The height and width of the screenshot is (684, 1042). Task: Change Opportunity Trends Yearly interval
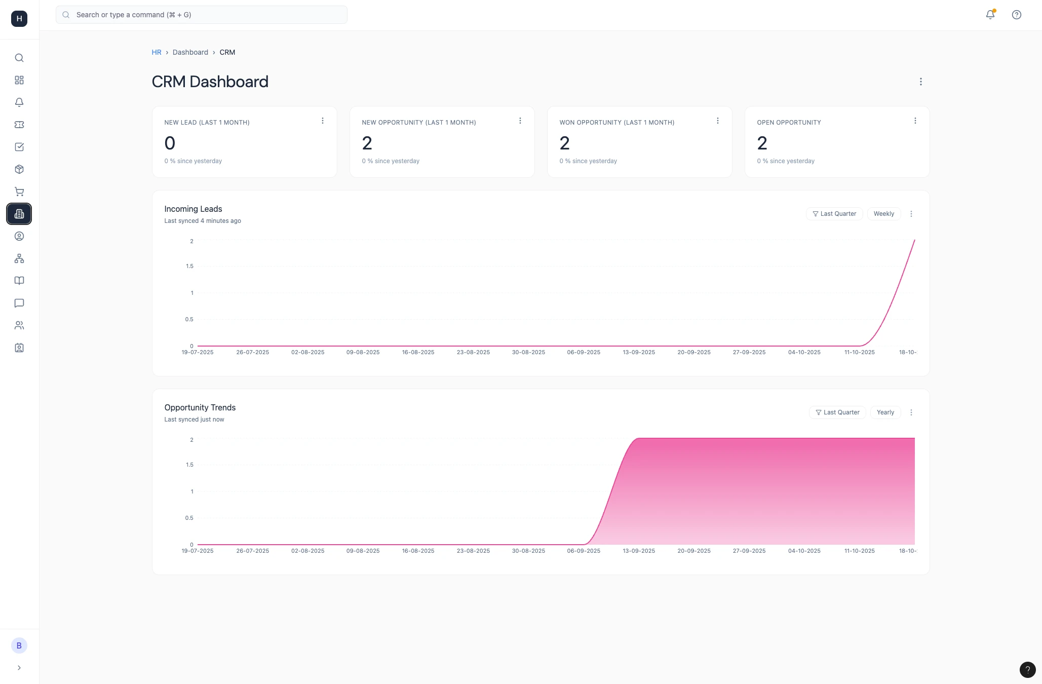point(885,412)
